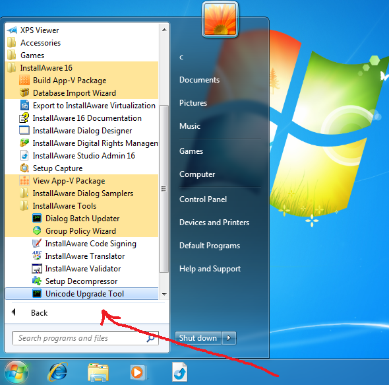The width and height of the screenshot is (389, 385).
Task: Collapse the InstallAware 16 folder
Action: [x=81, y=67]
